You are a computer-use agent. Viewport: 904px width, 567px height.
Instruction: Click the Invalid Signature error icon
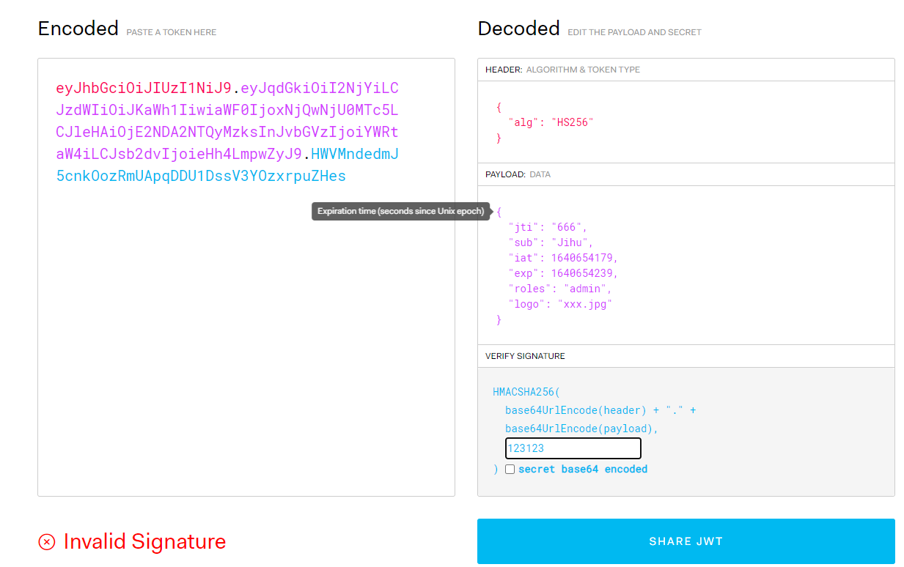coord(47,542)
